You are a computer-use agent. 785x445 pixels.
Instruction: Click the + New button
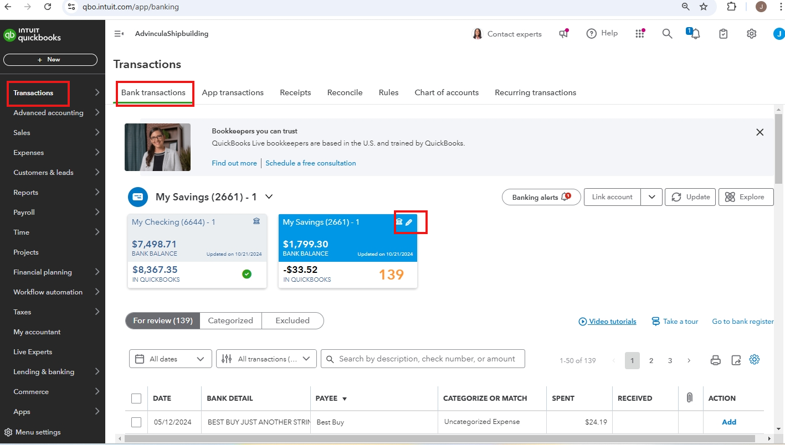50,59
